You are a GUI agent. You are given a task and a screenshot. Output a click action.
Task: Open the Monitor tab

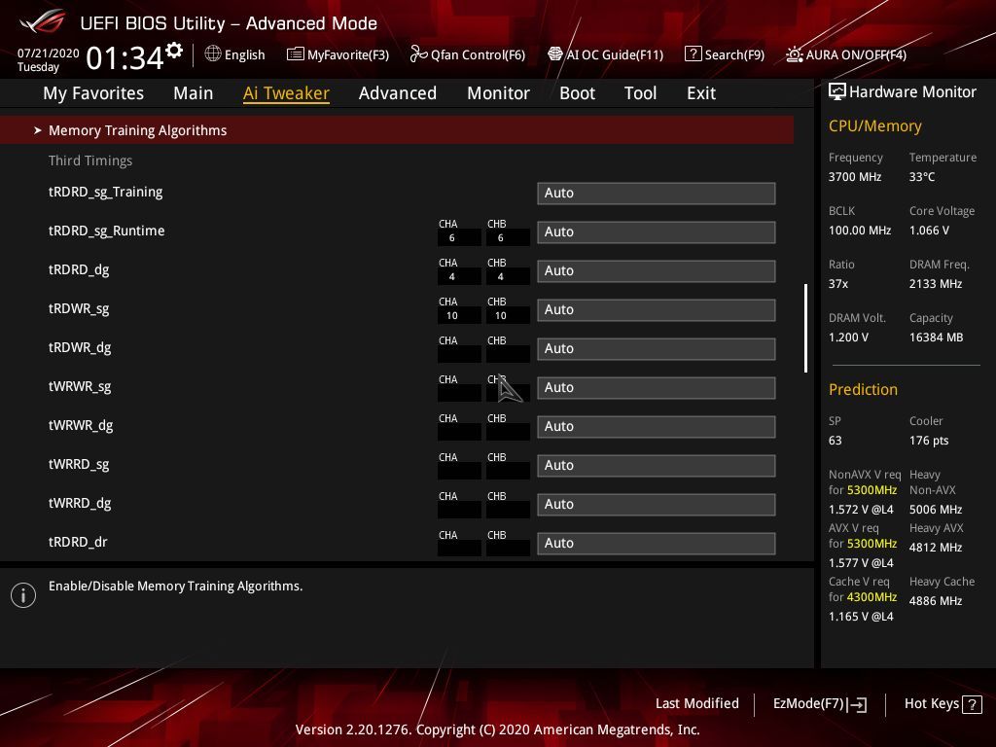click(x=498, y=93)
